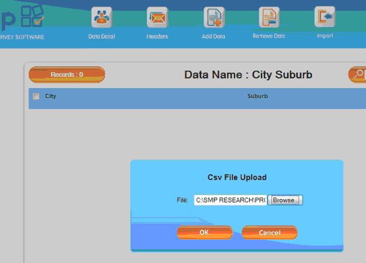Toggle the select-all checkbox beside City
This screenshot has height=263, width=366.
pyautogui.click(x=36, y=96)
